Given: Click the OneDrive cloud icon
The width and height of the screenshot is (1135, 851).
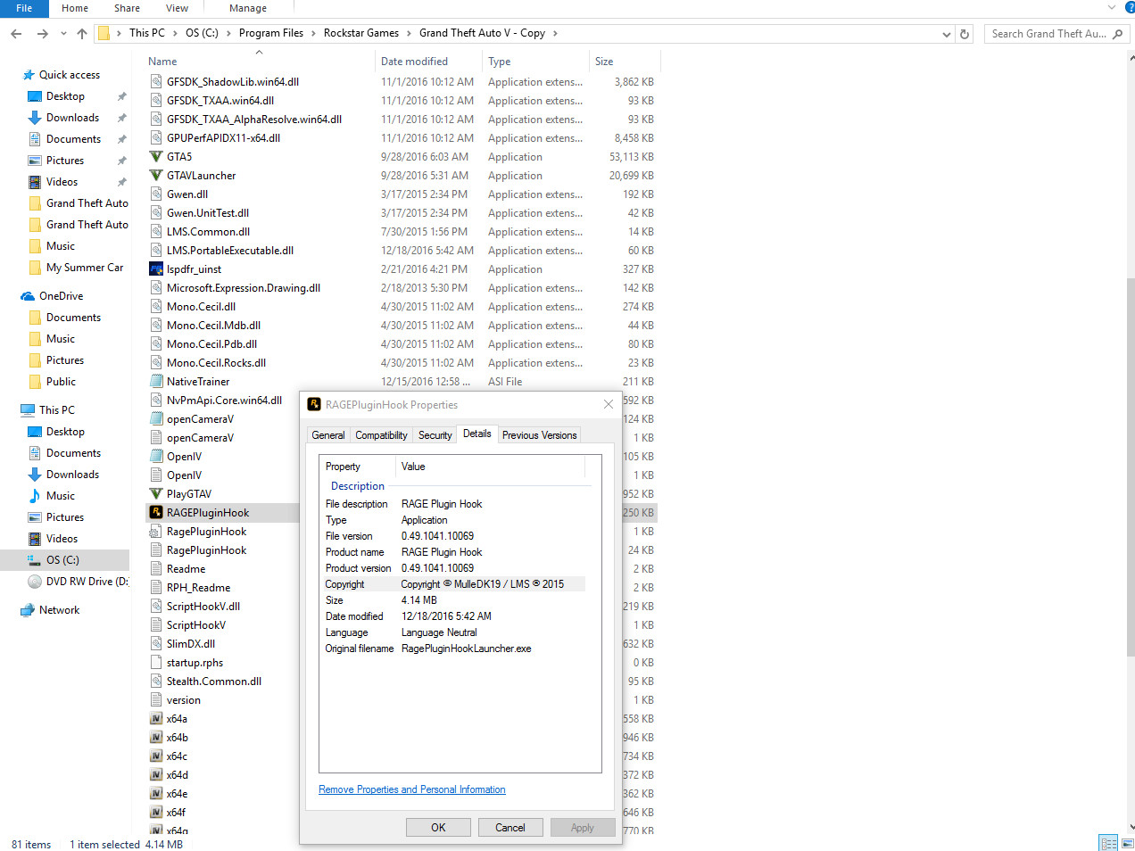Looking at the screenshot, I should [28, 296].
